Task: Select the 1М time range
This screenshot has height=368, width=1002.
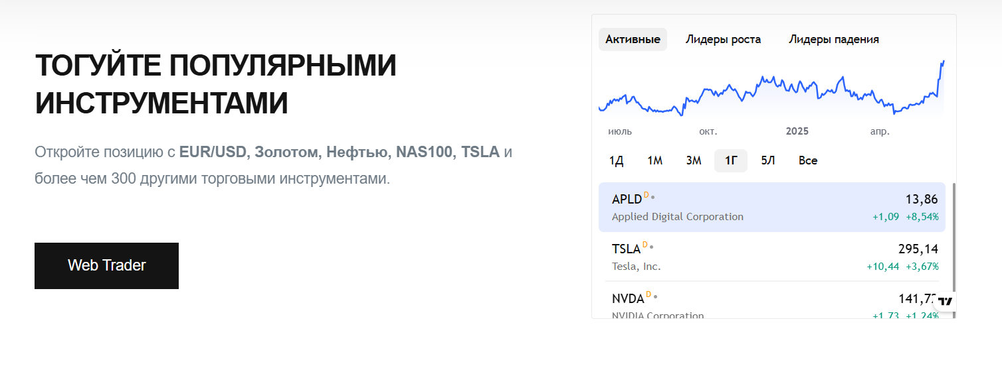Action: click(655, 160)
